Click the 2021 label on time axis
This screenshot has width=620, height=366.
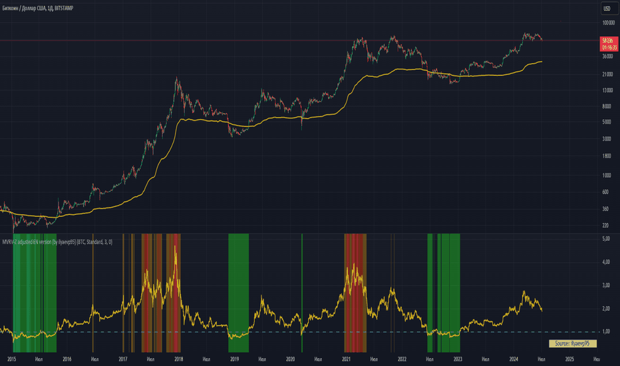click(347, 359)
